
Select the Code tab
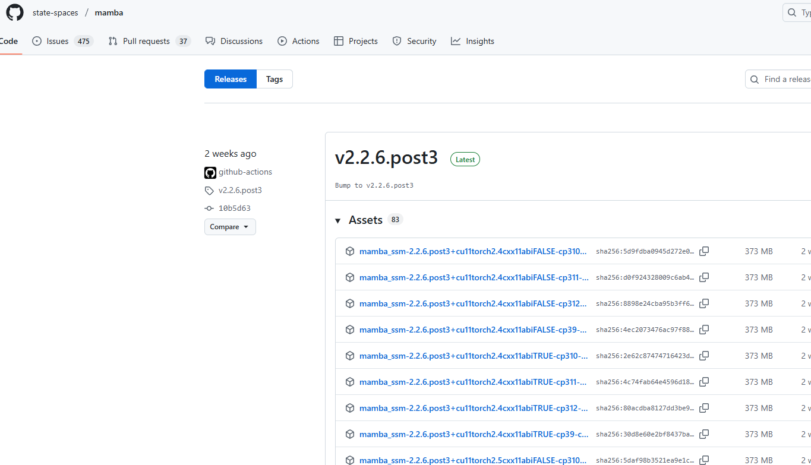pos(9,41)
